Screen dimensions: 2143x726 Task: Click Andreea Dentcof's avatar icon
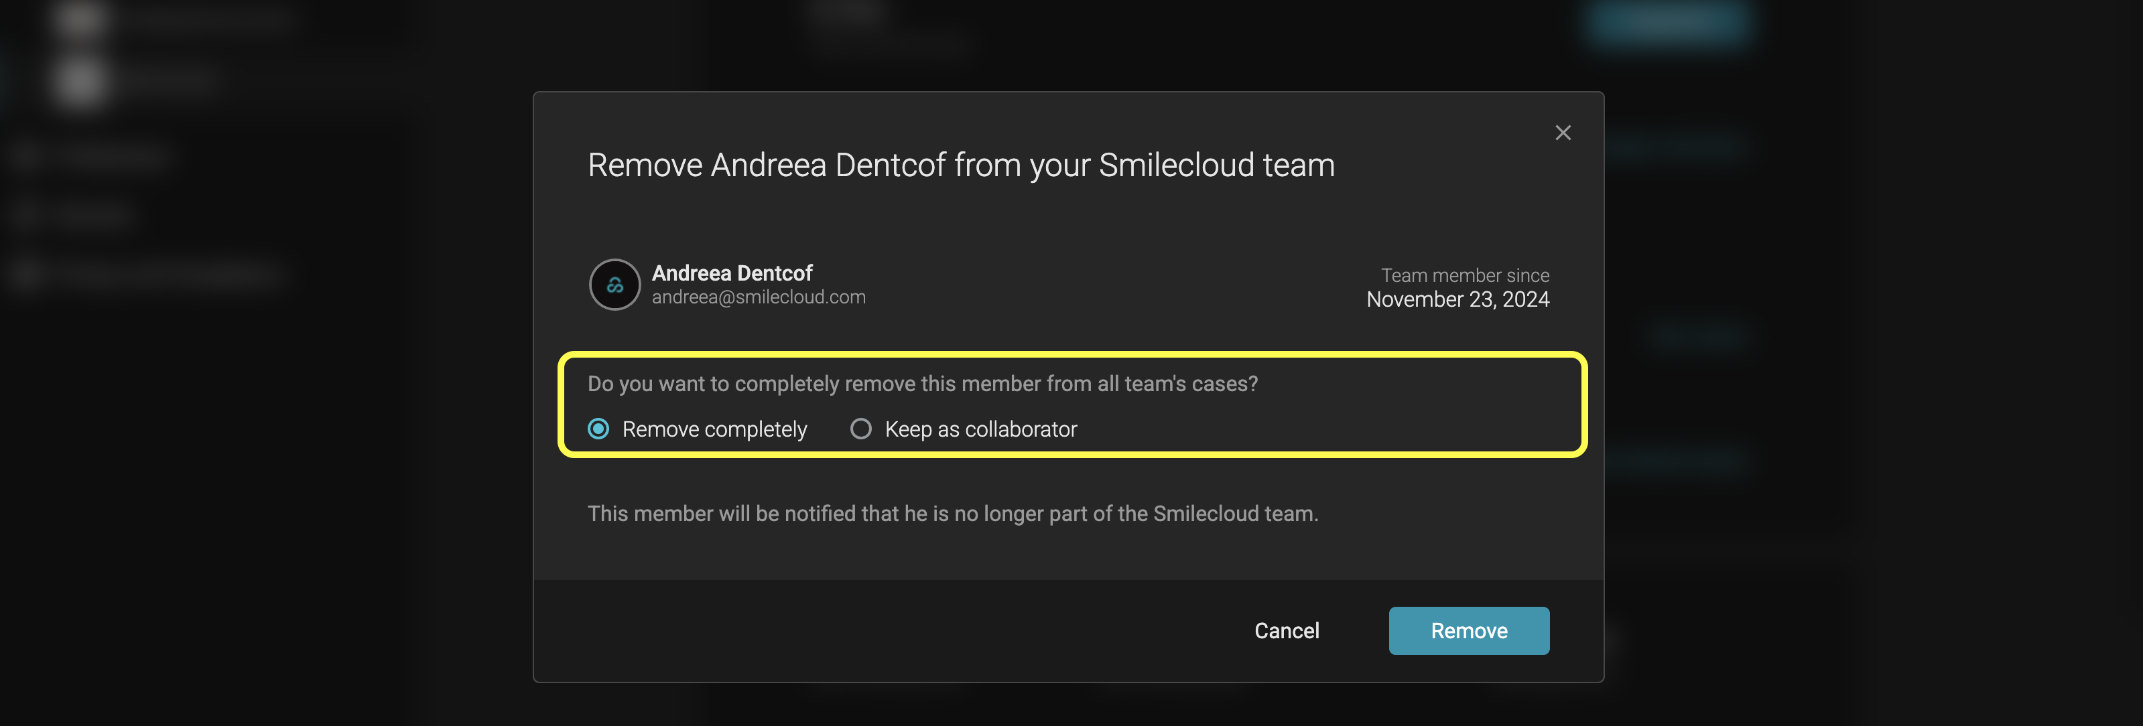614,285
